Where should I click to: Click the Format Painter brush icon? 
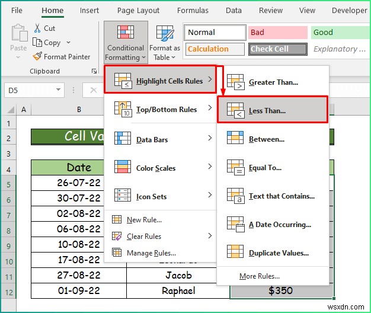click(x=37, y=56)
